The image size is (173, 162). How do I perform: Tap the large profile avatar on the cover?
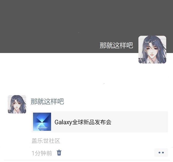(x=152, y=50)
